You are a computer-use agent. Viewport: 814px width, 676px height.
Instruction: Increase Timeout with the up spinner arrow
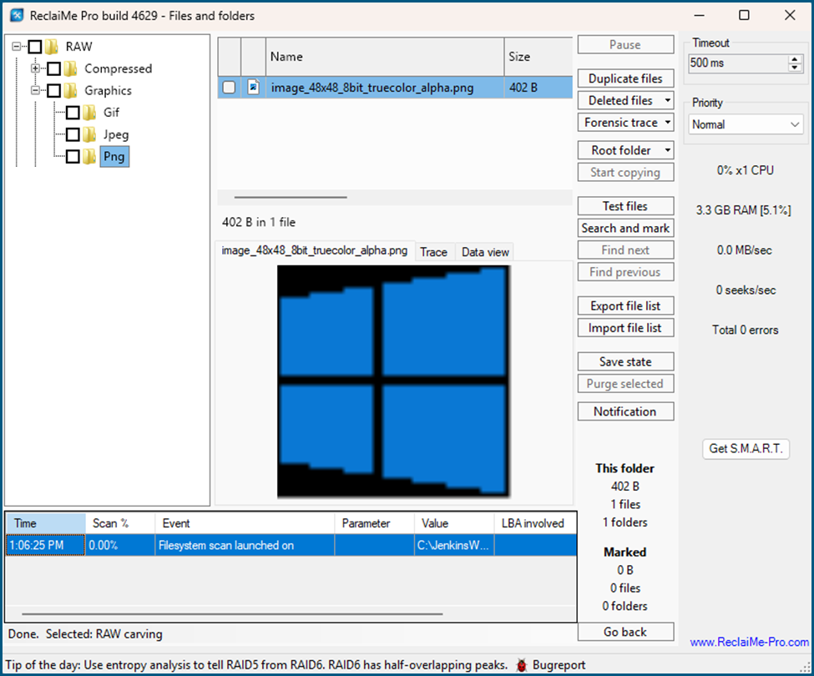pos(795,59)
